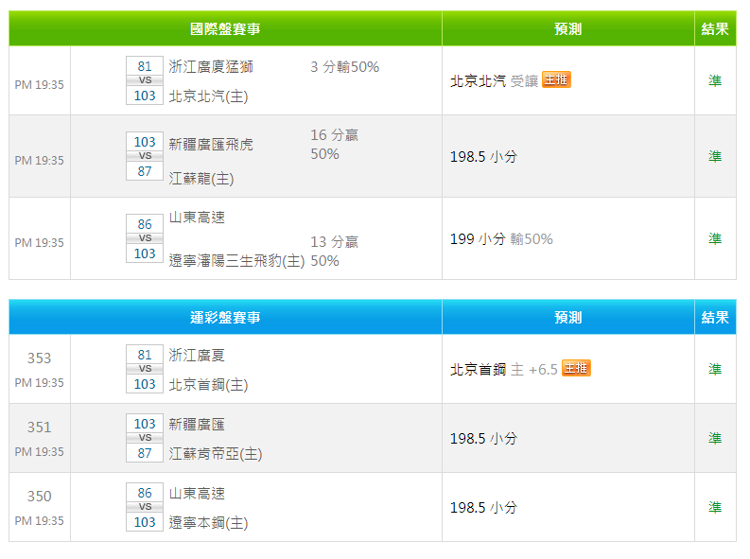Screen dimensions: 750x559
Task: Click the 結果 header in the blue table
Action: pyautogui.click(x=715, y=317)
